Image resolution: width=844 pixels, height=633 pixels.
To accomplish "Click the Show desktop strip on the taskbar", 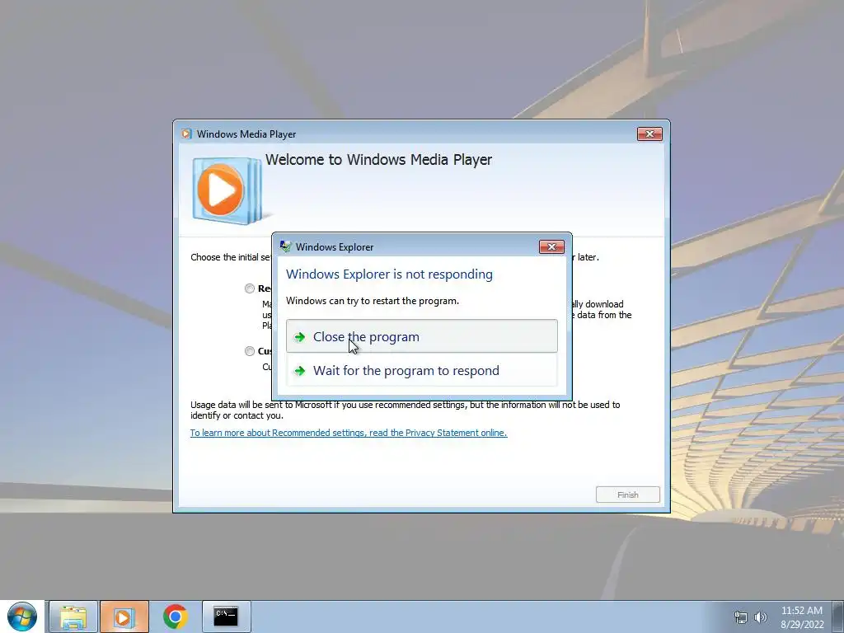I will click(838, 617).
